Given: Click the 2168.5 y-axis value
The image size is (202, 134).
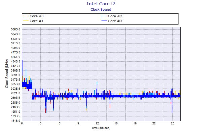Looking at the screenshot, I should (15, 107).
